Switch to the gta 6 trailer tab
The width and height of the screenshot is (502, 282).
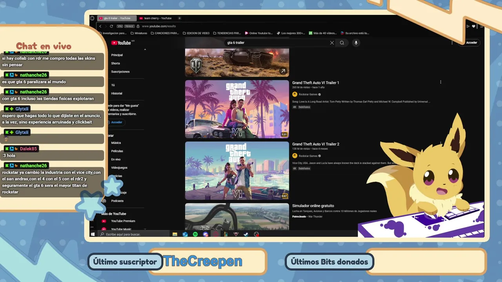(117, 18)
